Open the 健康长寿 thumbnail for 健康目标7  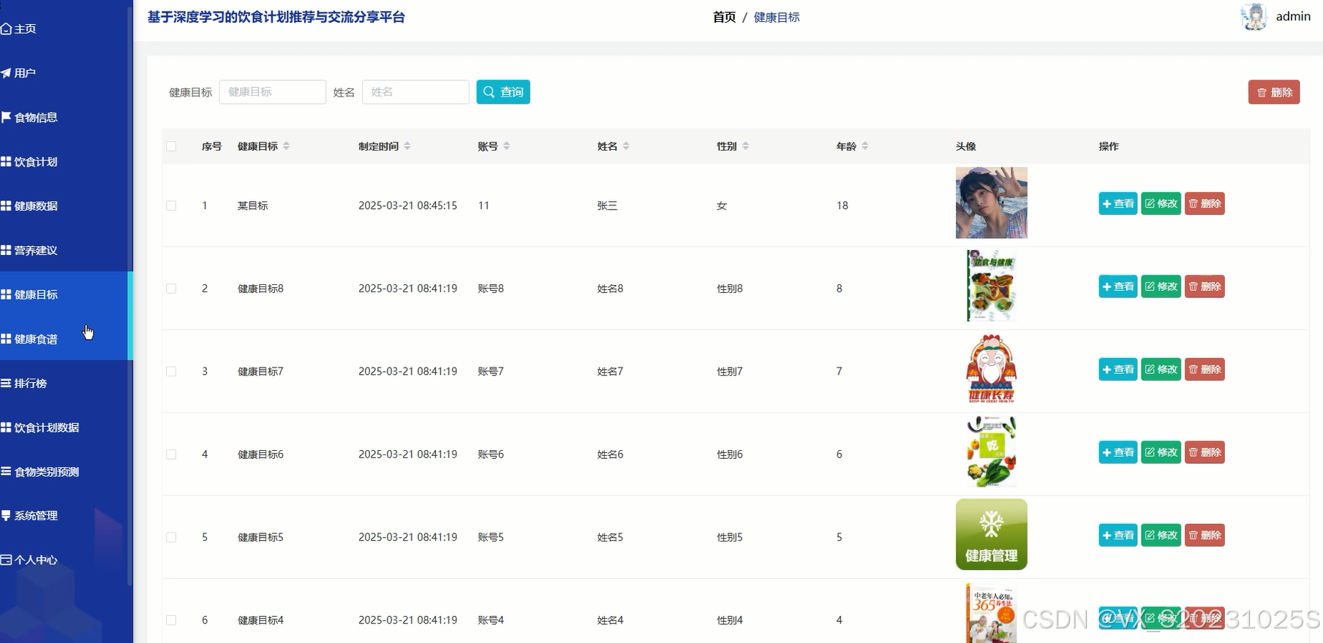coord(992,369)
